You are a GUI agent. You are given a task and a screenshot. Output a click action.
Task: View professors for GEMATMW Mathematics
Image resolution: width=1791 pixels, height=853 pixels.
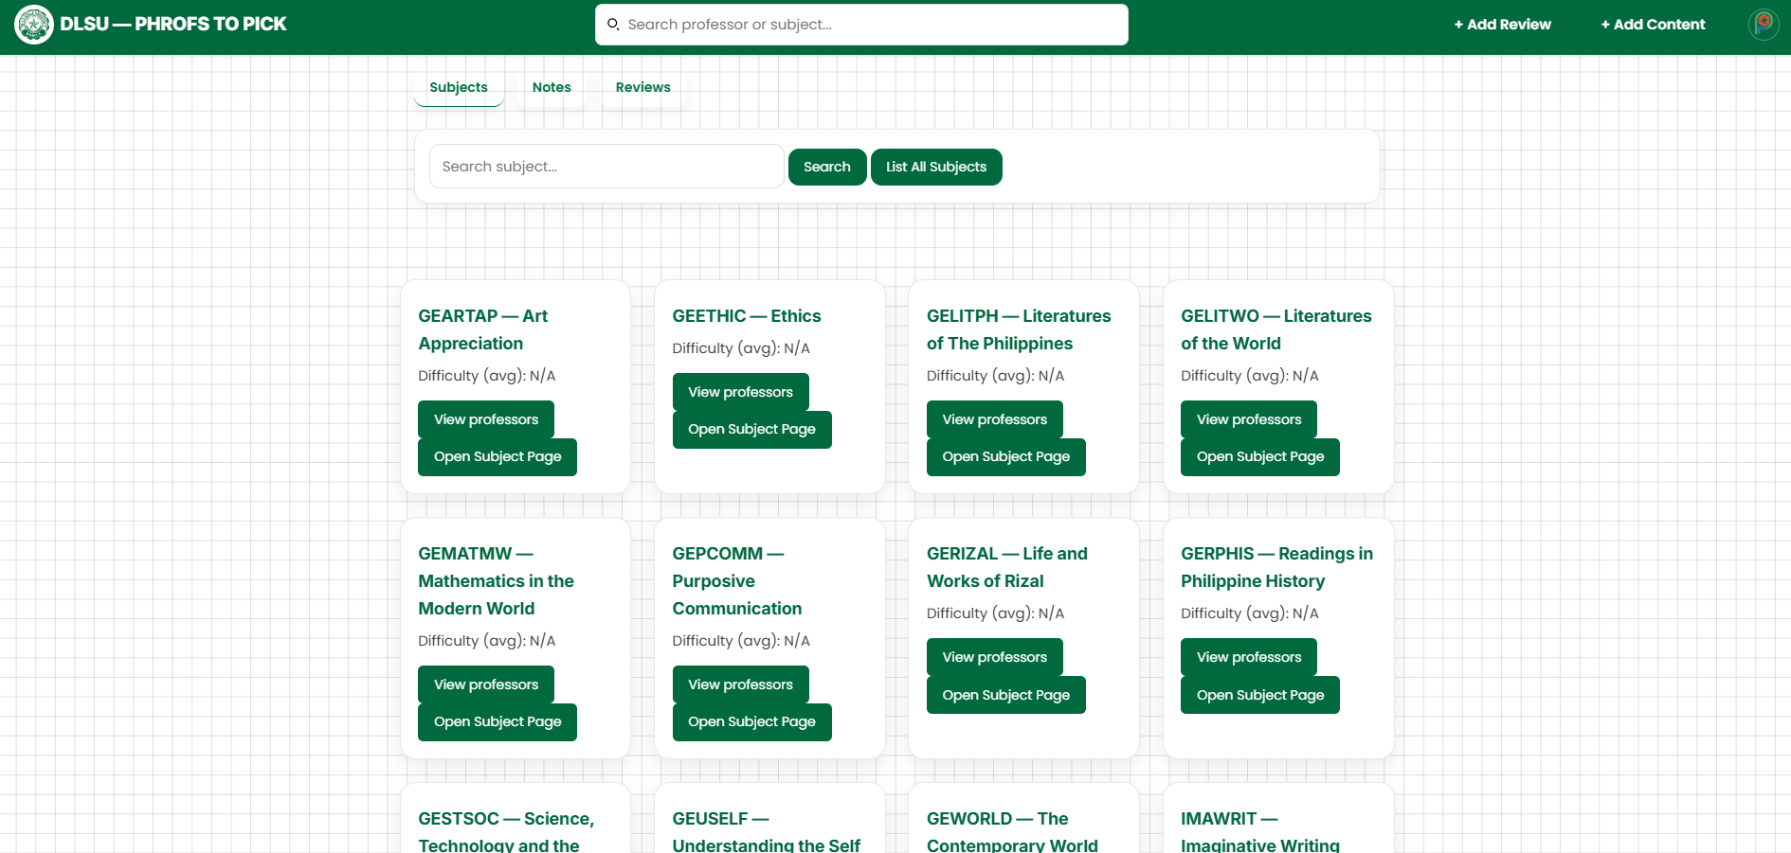tap(485, 684)
